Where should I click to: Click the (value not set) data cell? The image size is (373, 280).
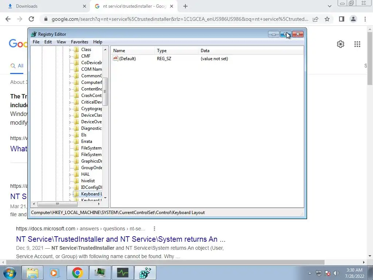(214, 59)
